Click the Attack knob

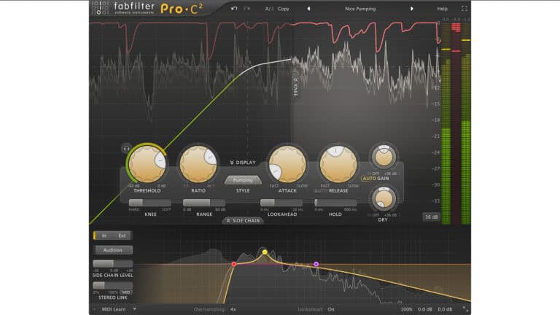[x=287, y=165]
